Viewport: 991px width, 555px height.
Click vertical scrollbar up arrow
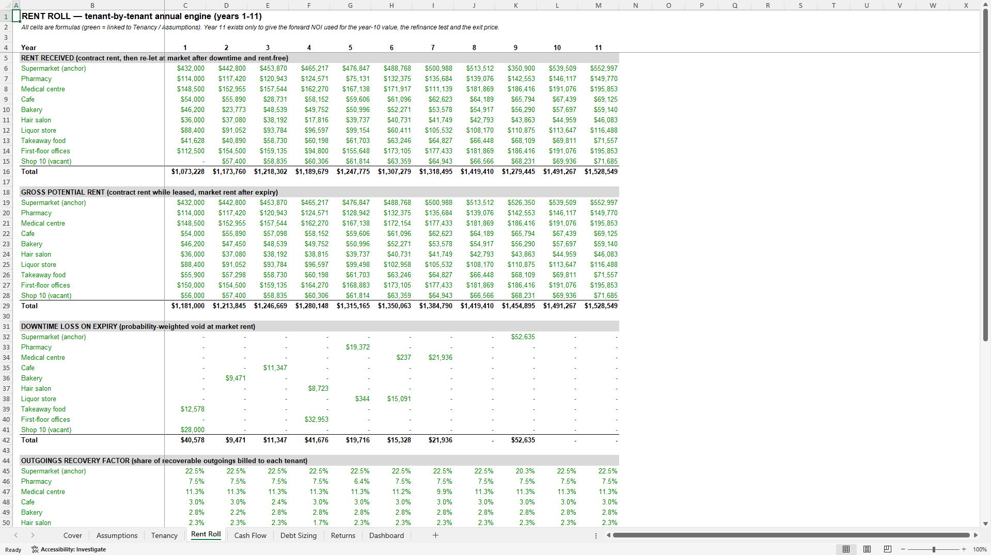[x=985, y=4]
